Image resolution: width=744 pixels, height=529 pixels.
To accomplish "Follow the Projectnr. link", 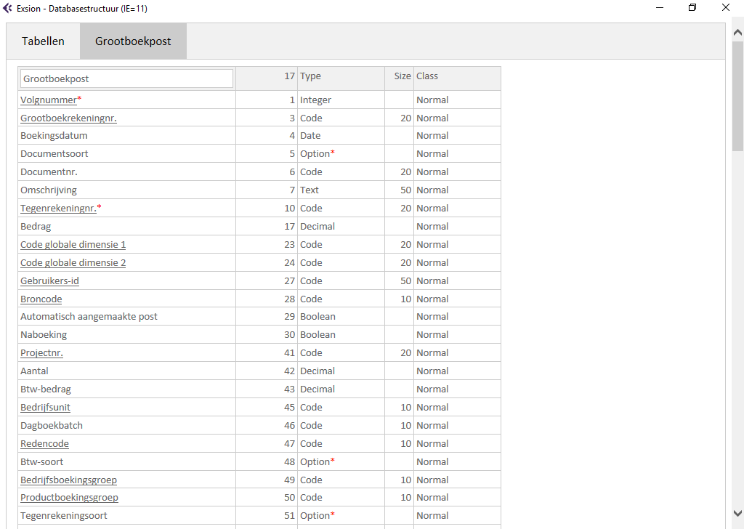I will [41, 353].
